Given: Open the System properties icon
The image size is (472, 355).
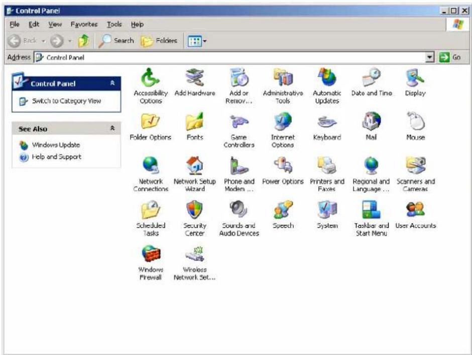Looking at the screenshot, I should 327,210.
